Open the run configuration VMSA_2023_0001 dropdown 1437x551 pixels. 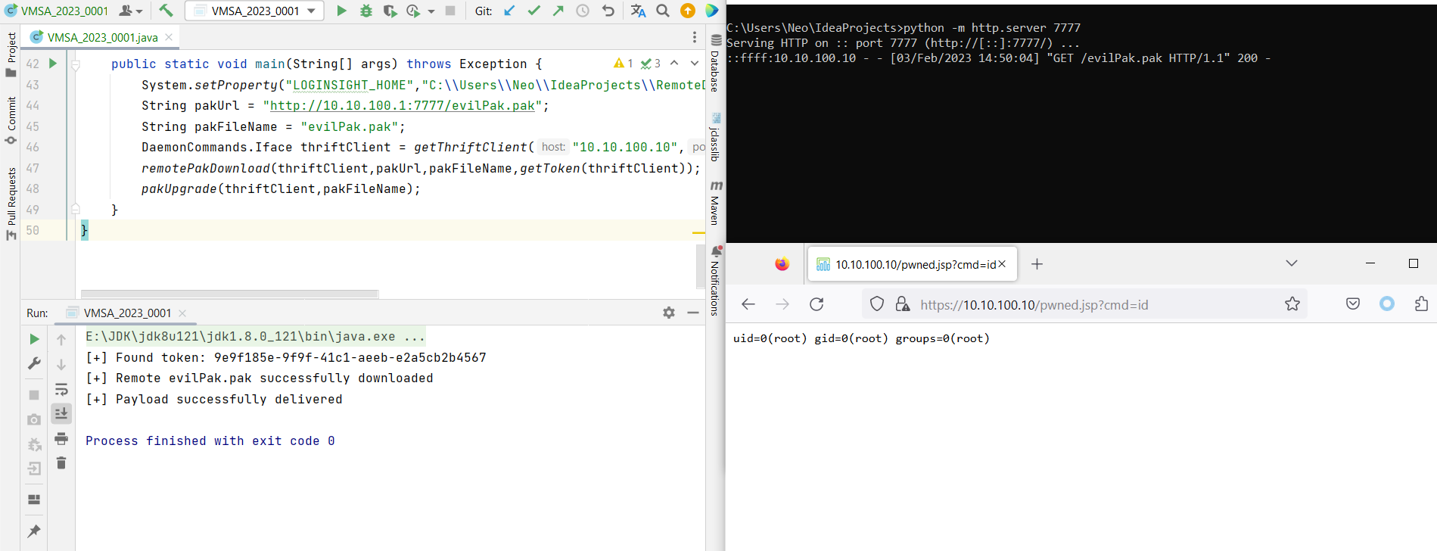click(x=254, y=11)
